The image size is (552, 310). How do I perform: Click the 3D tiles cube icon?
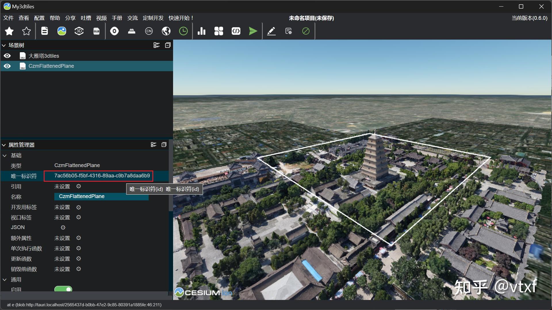coord(79,31)
